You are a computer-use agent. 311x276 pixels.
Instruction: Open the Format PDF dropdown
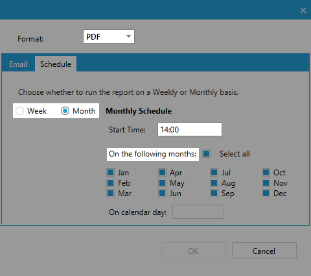click(x=109, y=36)
